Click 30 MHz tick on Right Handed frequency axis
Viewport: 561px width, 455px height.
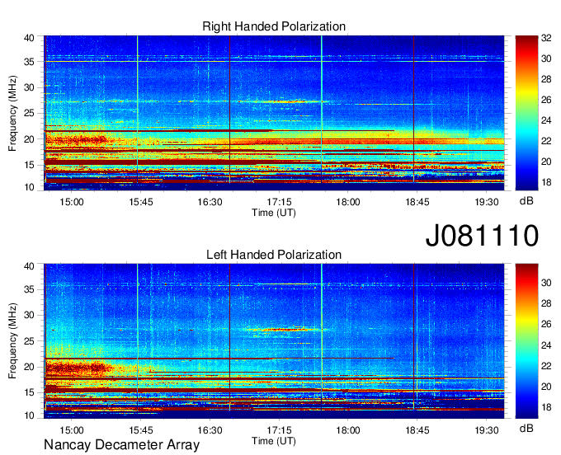coord(29,87)
